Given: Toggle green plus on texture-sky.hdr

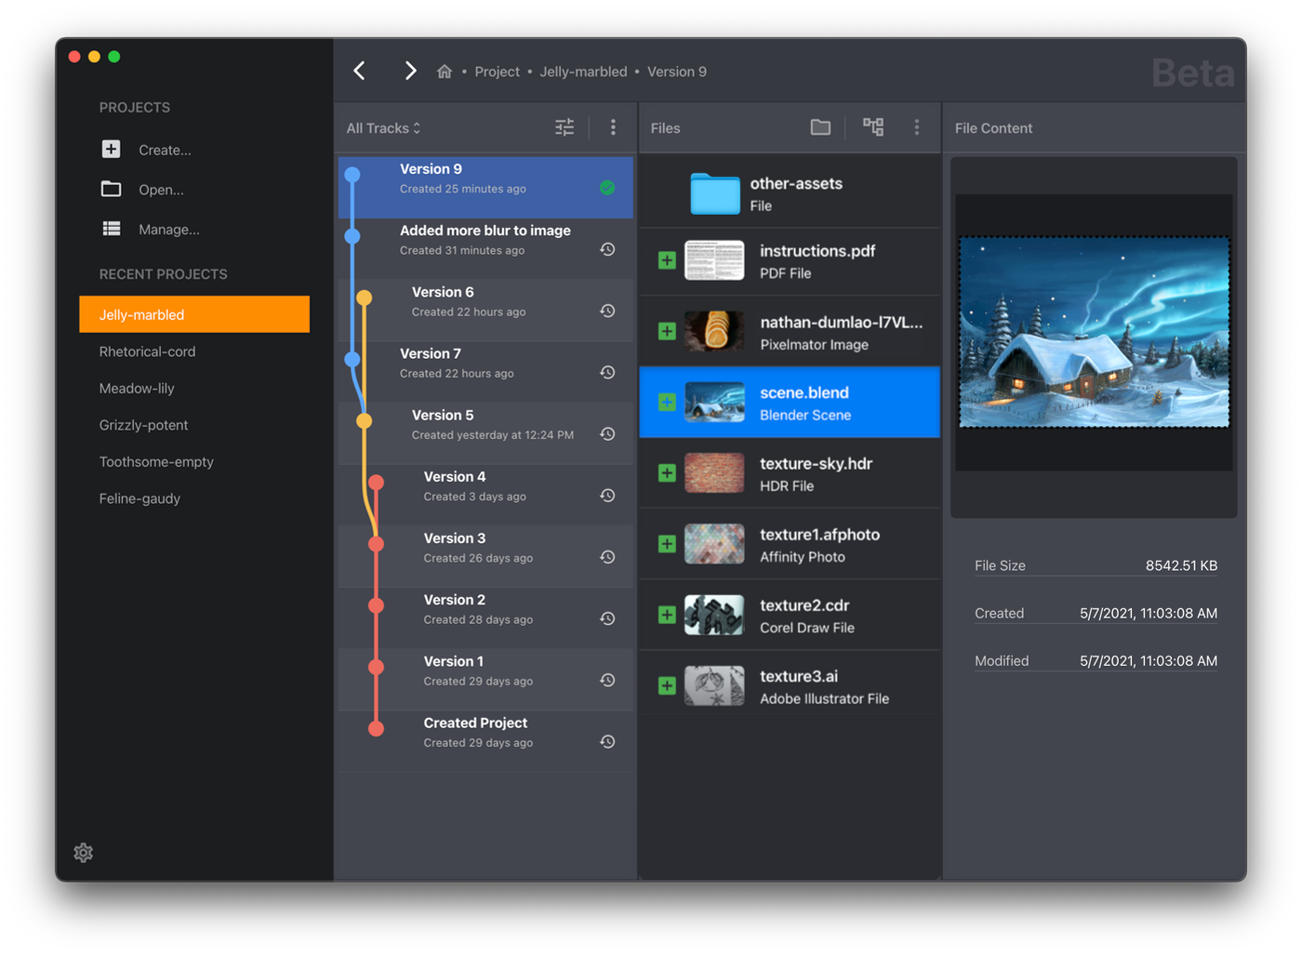Looking at the screenshot, I should (x=667, y=473).
